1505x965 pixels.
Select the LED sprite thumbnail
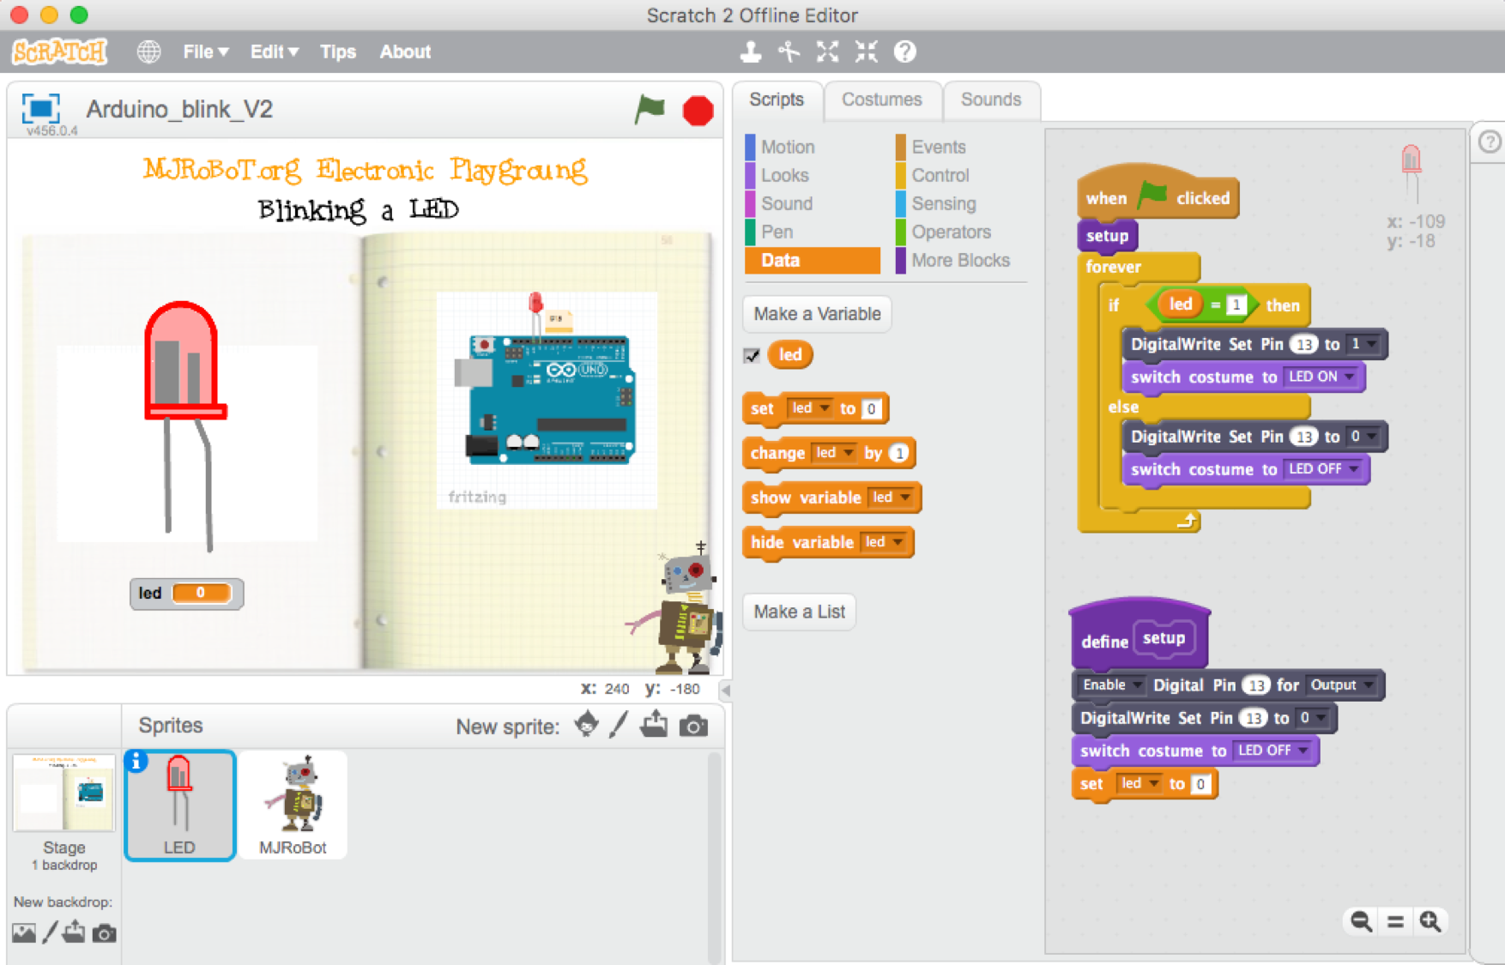tap(180, 805)
